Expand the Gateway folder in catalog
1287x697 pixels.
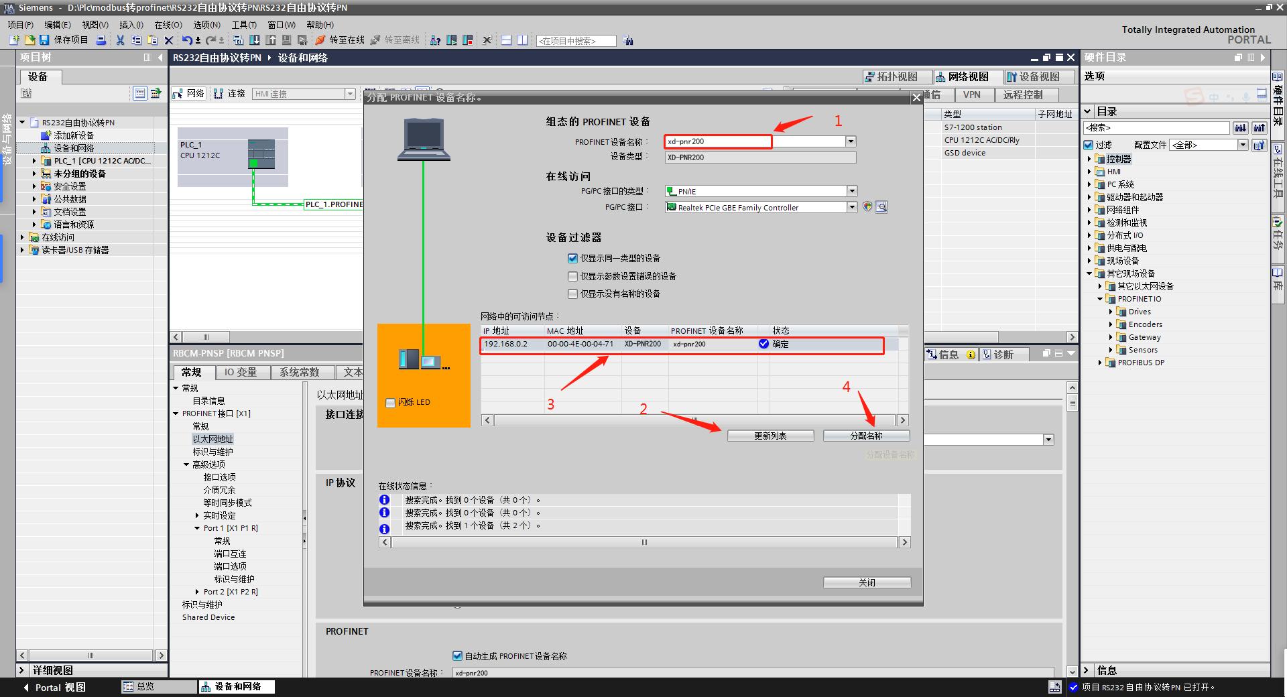[x=1111, y=337]
